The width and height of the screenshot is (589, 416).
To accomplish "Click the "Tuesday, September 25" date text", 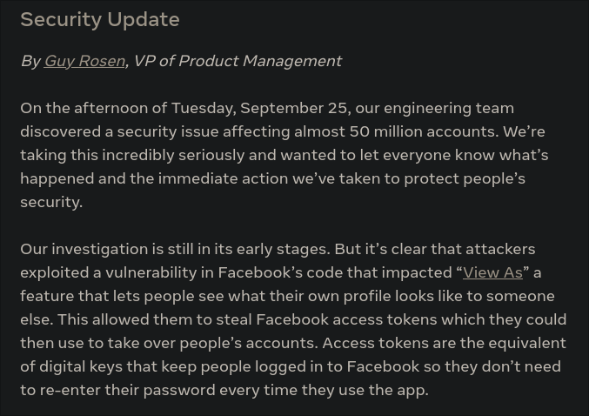I will pyautogui.click(x=259, y=108).
